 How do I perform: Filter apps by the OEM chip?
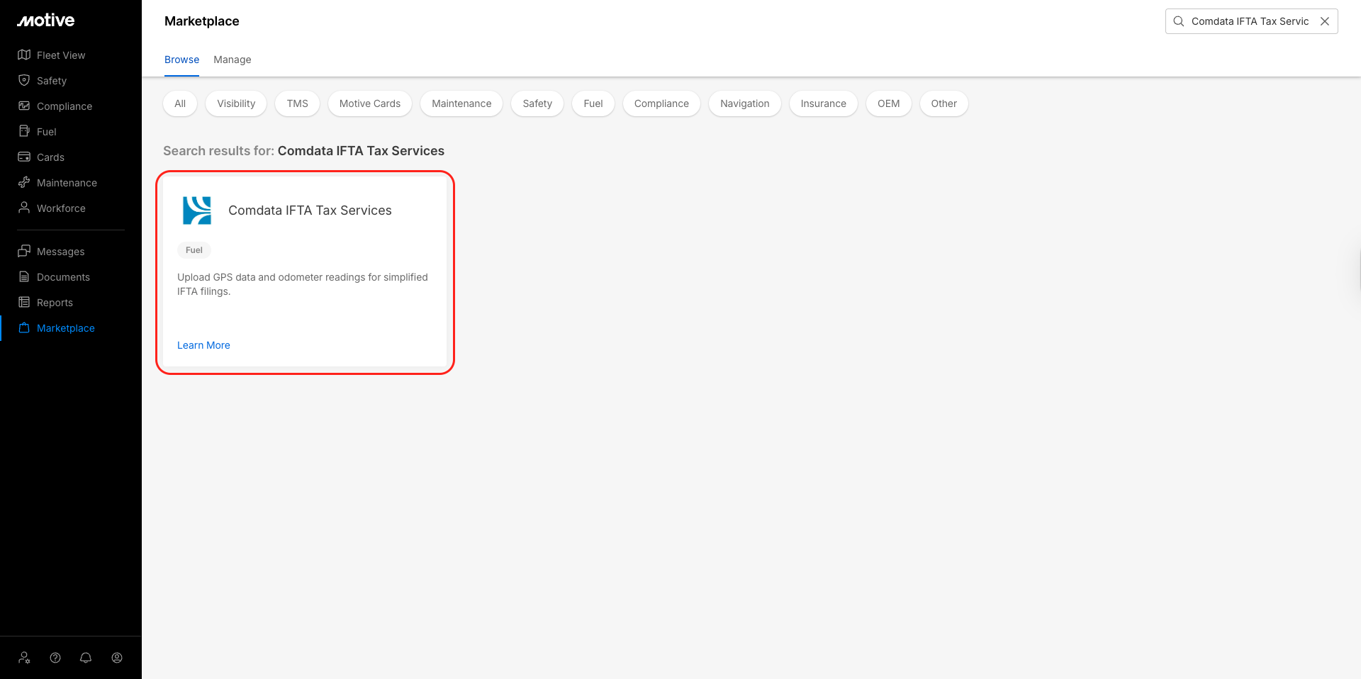[x=889, y=103]
